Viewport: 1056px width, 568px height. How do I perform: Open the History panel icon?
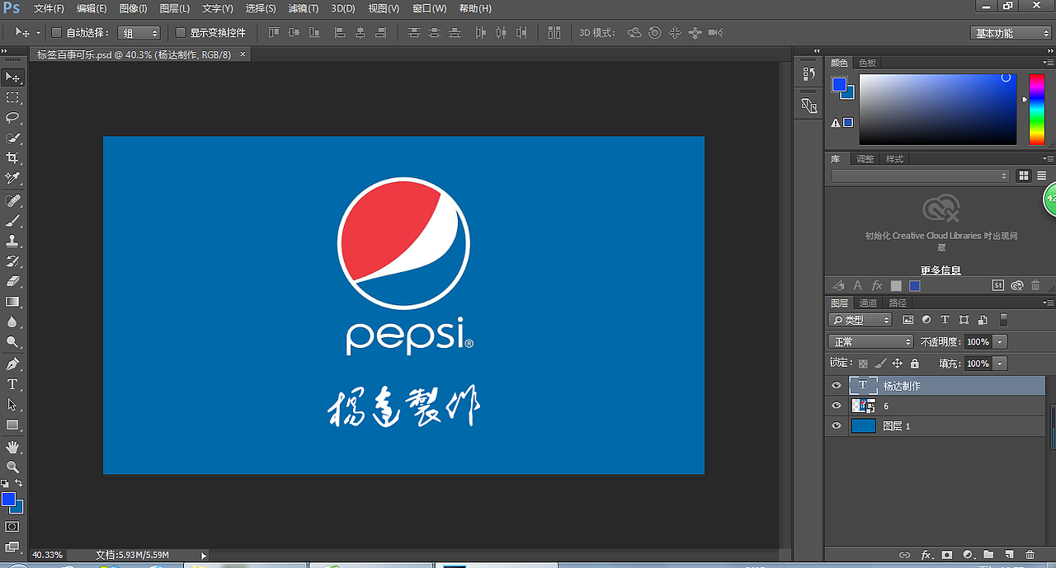[x=808, y=73]
